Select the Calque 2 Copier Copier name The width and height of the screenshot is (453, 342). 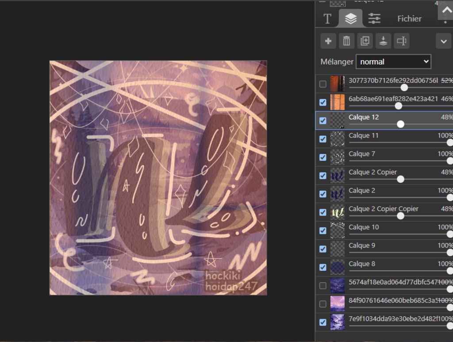(384, 209)
